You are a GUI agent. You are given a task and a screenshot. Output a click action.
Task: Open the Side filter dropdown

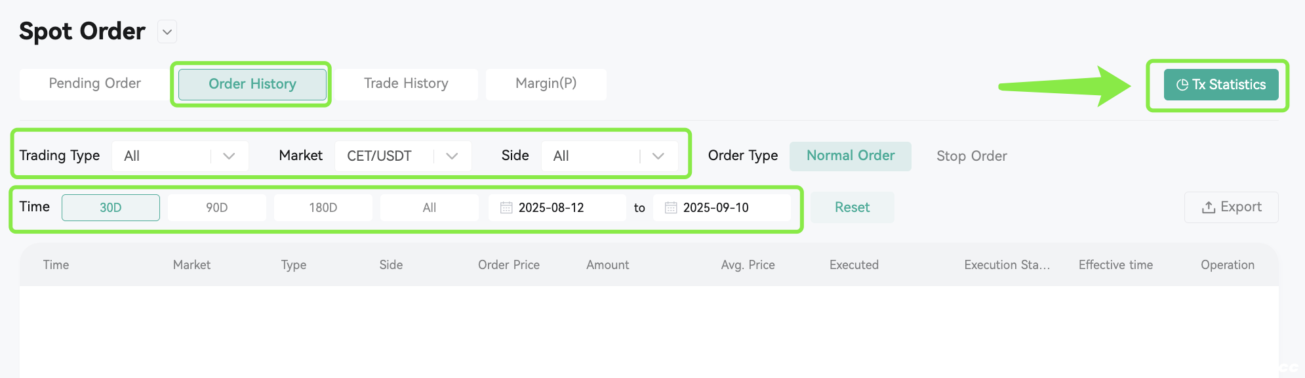click(x=610, y=156)
